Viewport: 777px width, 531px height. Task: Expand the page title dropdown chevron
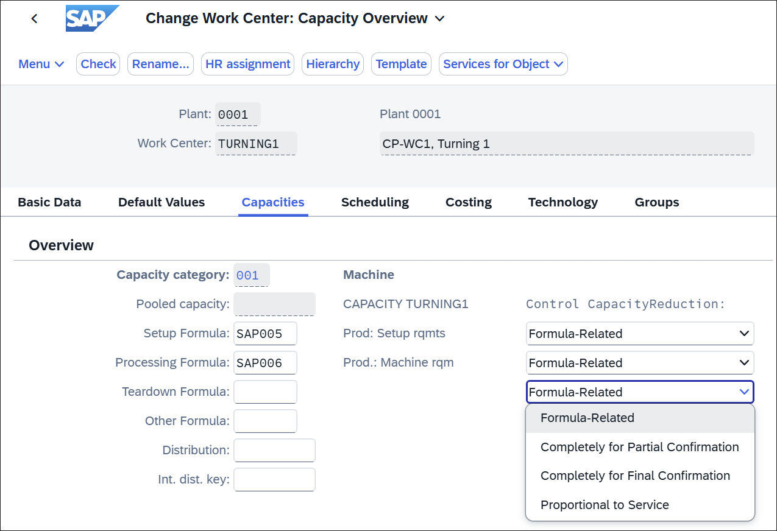pyautogui.click(x=439, y=19)
